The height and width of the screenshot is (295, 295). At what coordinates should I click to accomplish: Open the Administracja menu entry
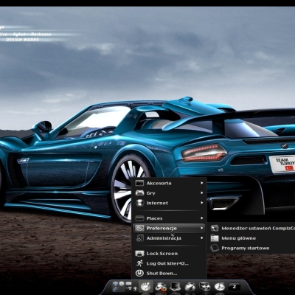169,238
